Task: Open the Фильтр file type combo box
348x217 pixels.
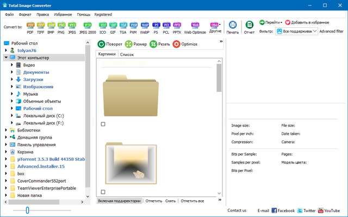Action: tap(296, 32)
